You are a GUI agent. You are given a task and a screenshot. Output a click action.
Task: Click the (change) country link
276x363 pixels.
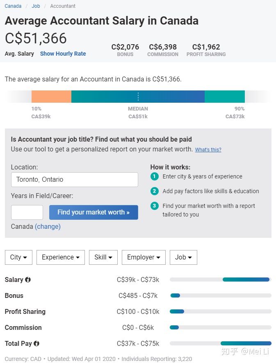pos(48,226)
